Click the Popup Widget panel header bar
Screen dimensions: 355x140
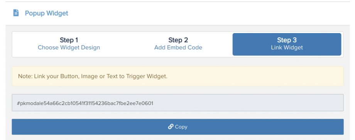(178, 13)
